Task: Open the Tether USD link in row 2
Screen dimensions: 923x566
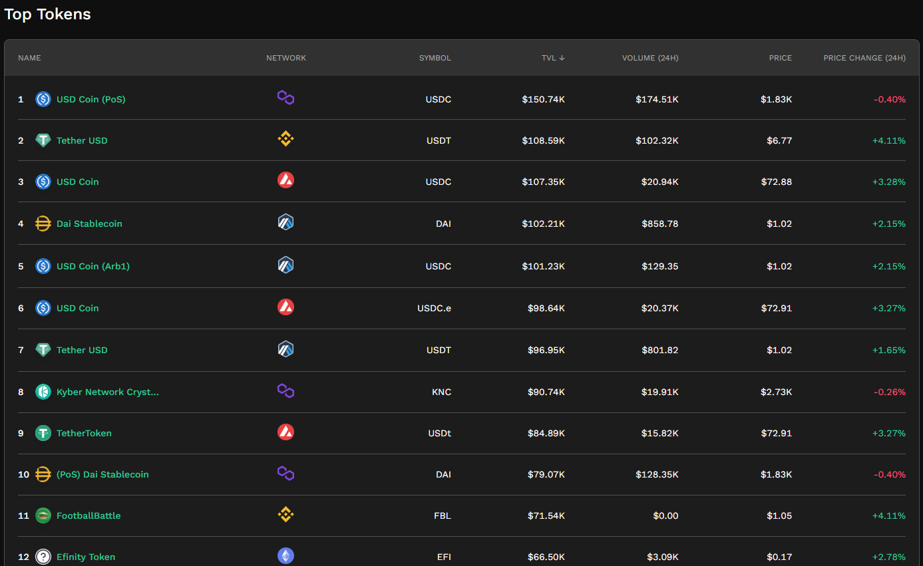Action: (82, 140)
